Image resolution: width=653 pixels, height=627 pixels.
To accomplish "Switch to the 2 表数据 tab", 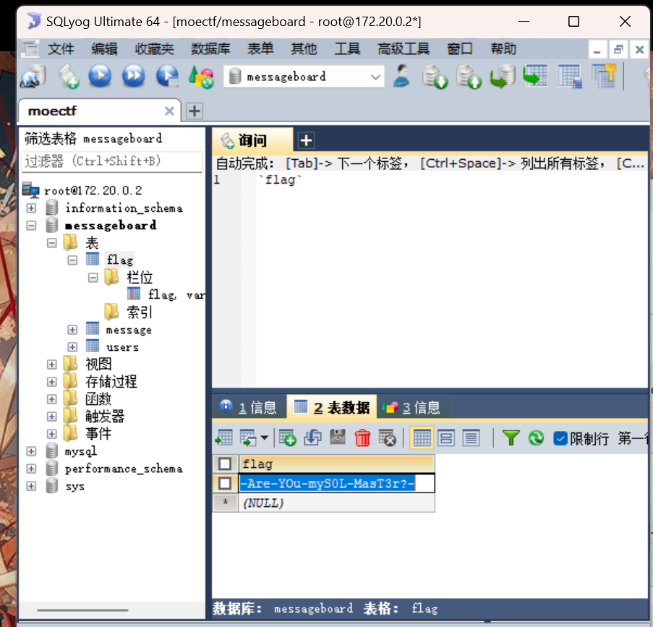I will (x=332, y=407).
